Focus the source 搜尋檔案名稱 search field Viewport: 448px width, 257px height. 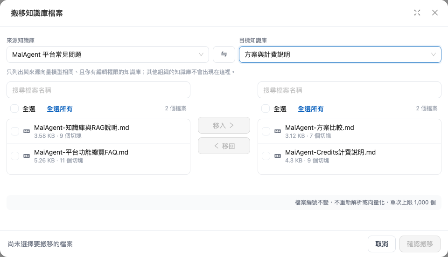click(x=98, y=90)
